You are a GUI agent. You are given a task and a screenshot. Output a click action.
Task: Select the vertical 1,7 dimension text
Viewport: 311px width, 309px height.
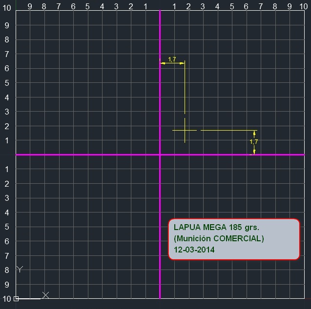253,142
